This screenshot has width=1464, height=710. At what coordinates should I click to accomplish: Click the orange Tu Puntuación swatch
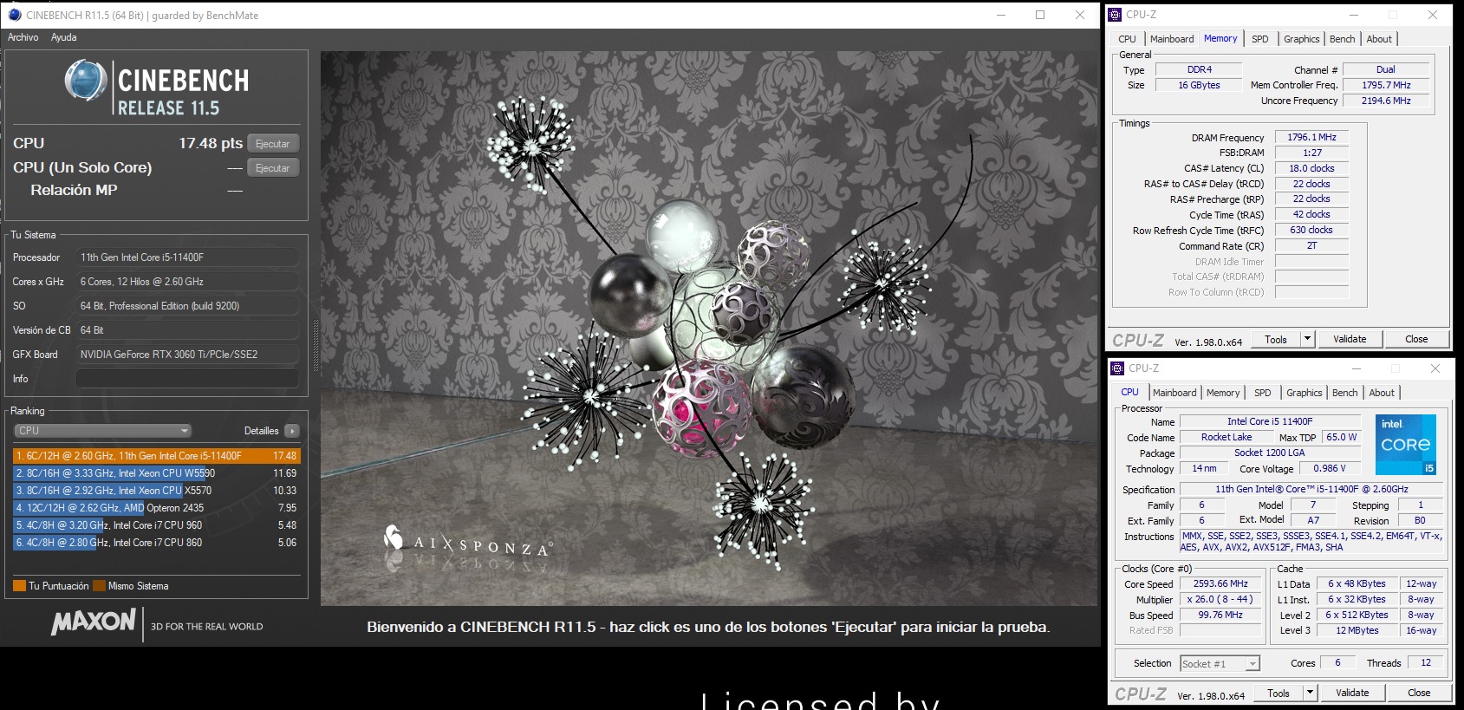(19, 586)
